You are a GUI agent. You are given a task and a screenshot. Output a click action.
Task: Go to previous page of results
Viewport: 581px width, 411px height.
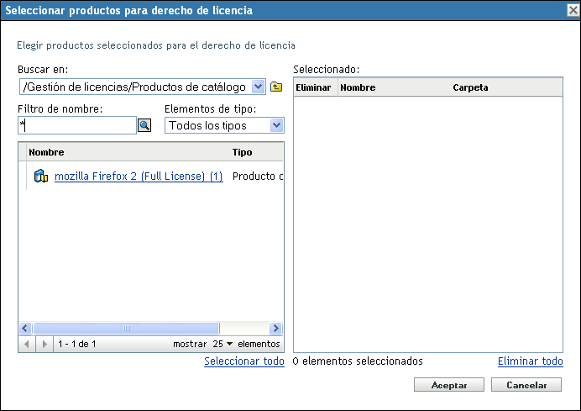click(x=27, y=344)
